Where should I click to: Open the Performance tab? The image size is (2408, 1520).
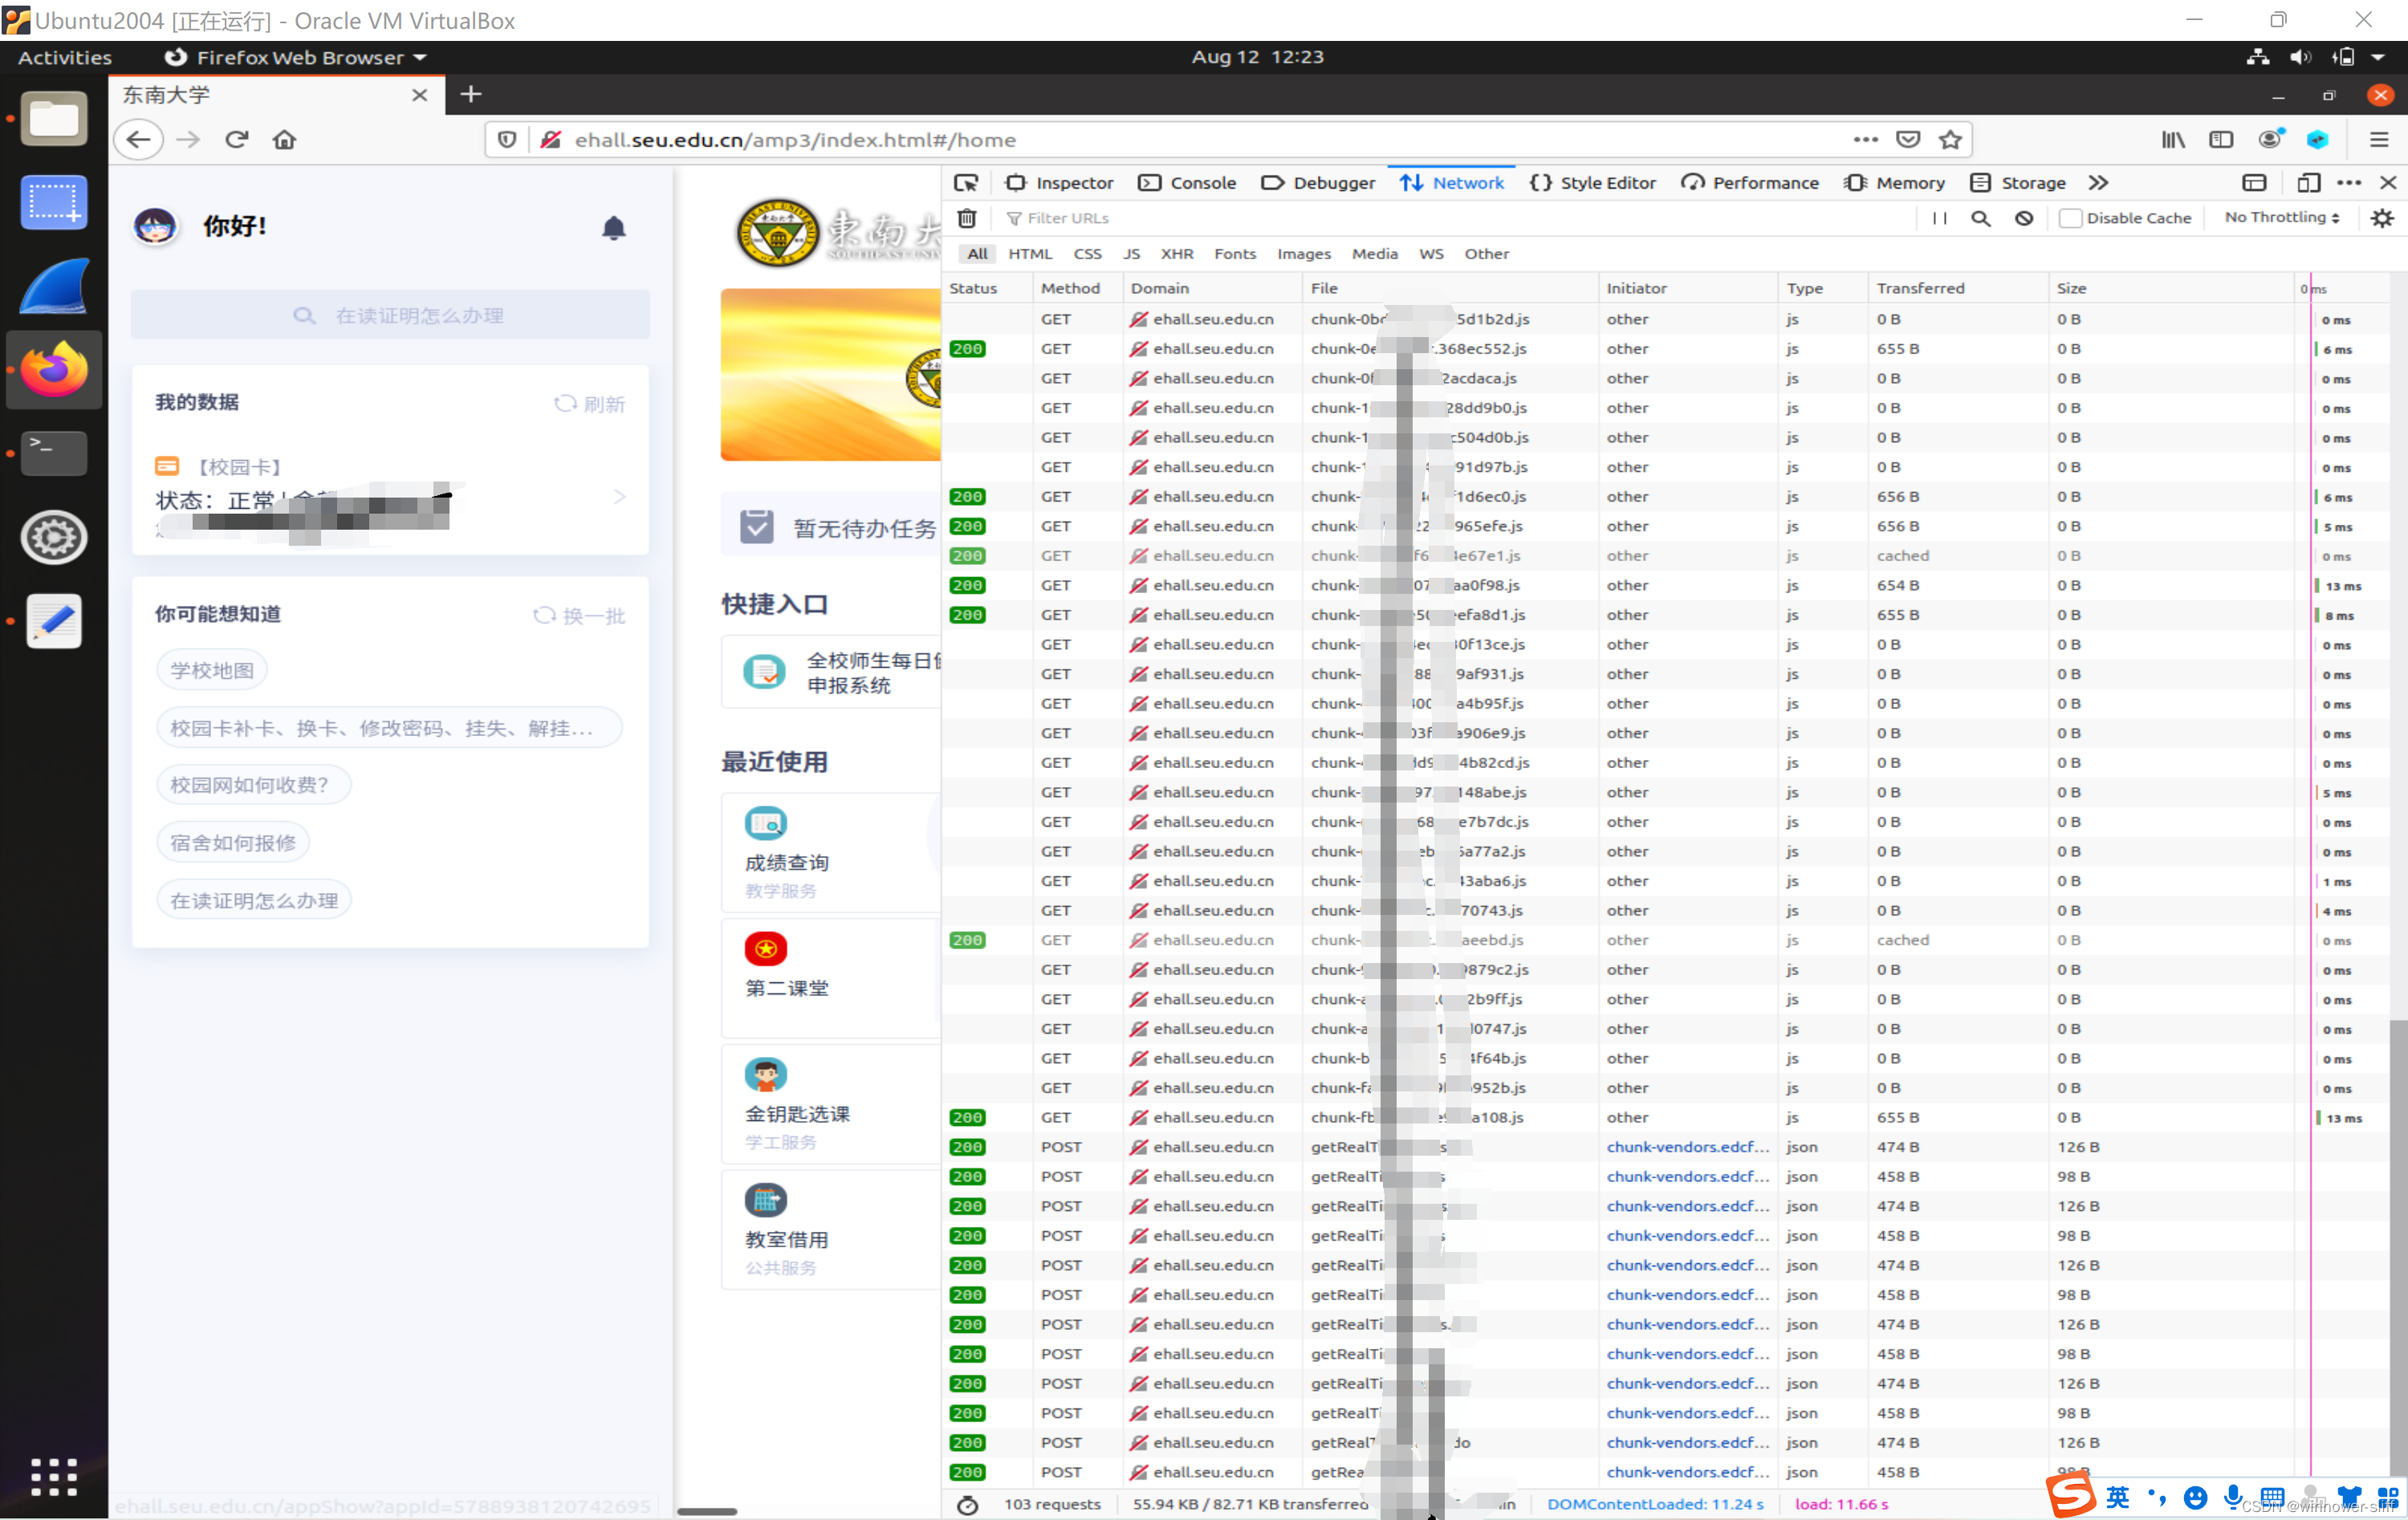(x=1750, y=183)
